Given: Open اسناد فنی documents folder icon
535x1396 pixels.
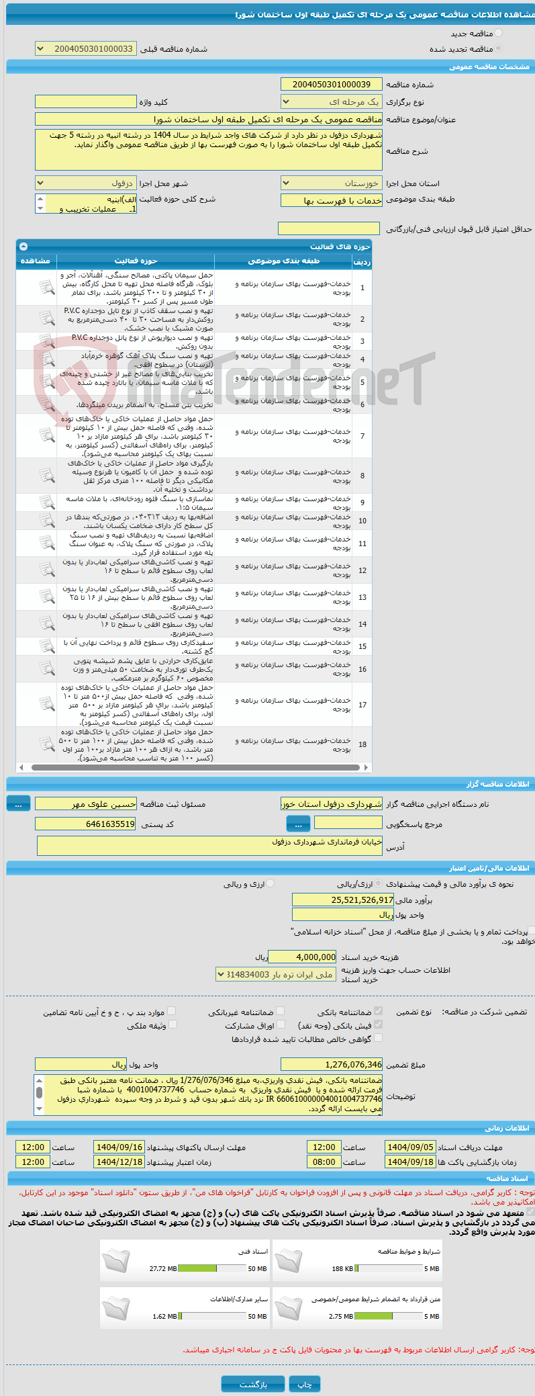Looking at the screenshot, I should pyautogui.click(x=117, y=1260).
